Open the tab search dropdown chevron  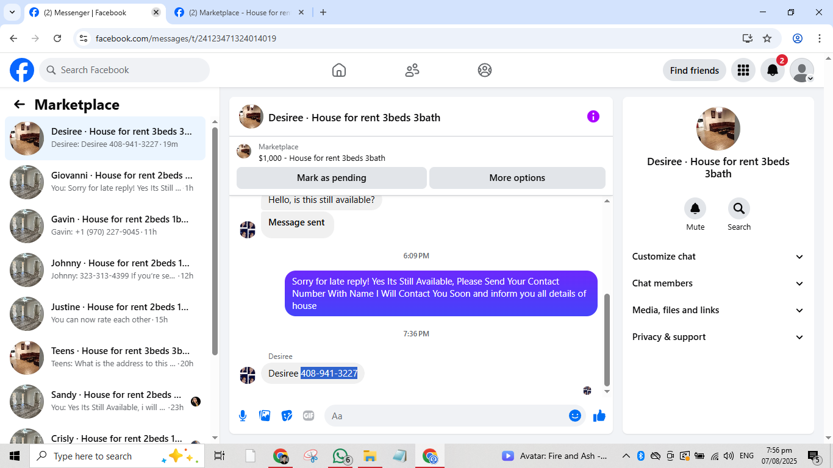[x=12, y=12]
